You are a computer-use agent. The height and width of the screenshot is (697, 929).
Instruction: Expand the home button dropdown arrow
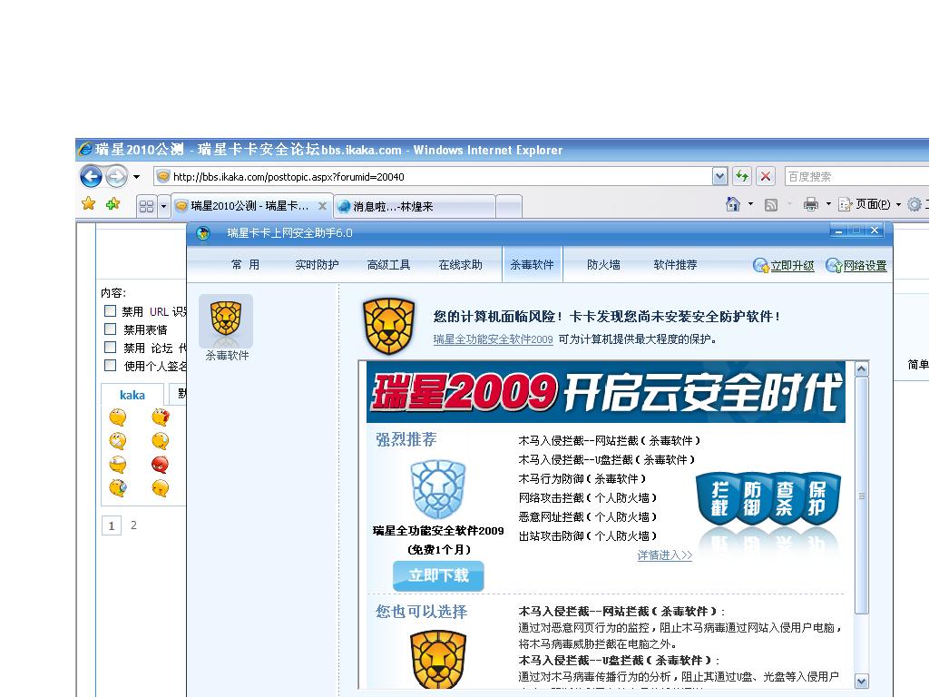pos(750,204)
